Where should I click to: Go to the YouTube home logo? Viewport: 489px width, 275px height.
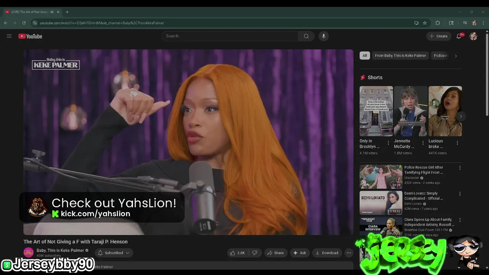tap(30, 36)
